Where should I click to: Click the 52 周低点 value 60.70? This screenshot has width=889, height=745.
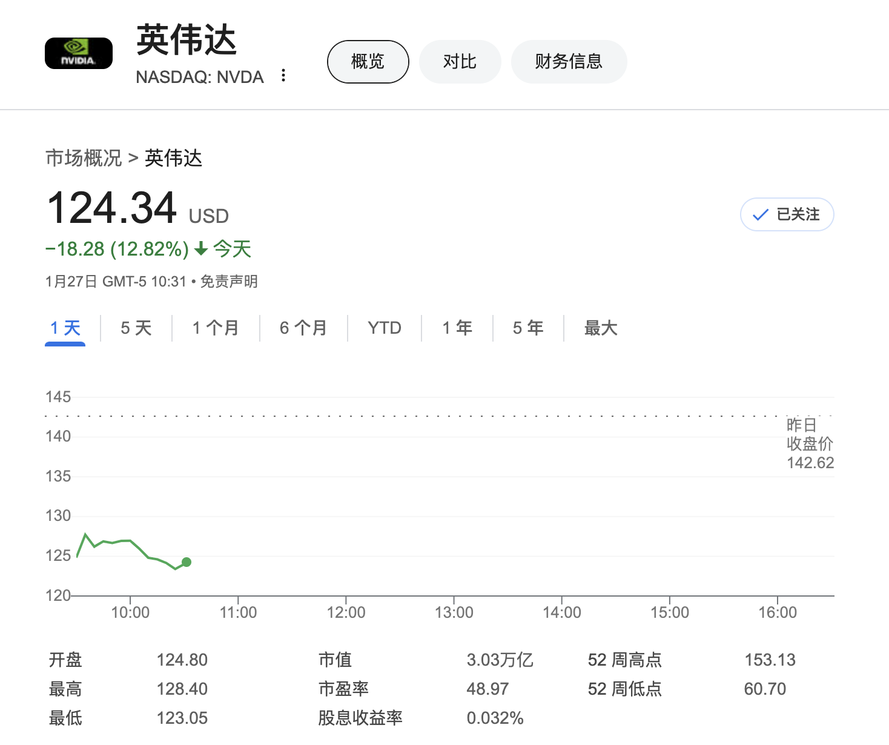coord(765,689)
